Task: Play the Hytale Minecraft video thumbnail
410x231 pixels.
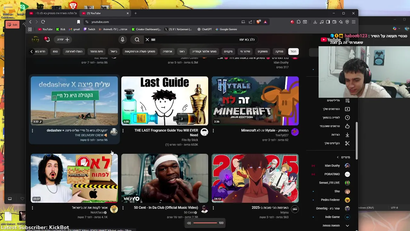Action: click(255, 101)
